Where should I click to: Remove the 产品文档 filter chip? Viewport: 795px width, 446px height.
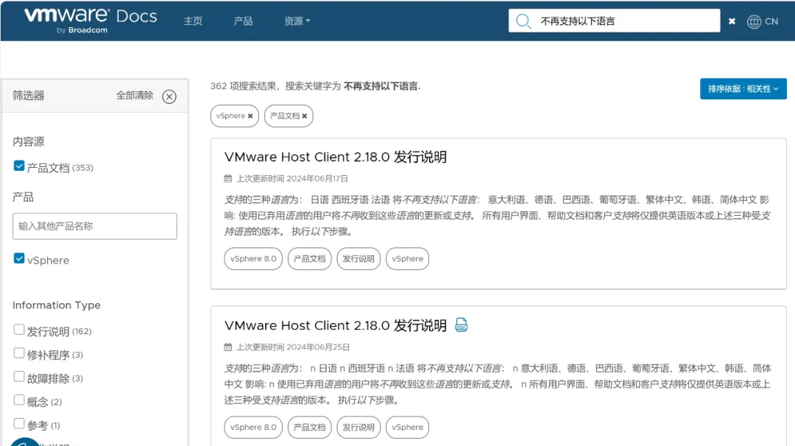click(304, 116)
